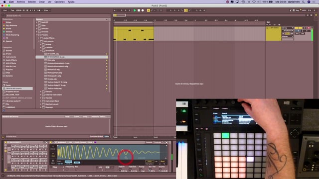The width and height of the screenshot is (319, 179).
Task: Open the Apple menu
Action: (4, 2)
